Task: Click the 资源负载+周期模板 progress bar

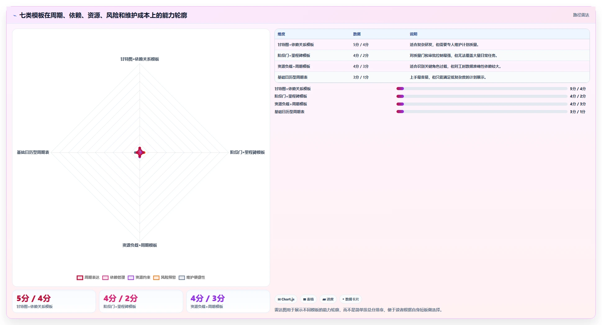Action: (482, 104)
